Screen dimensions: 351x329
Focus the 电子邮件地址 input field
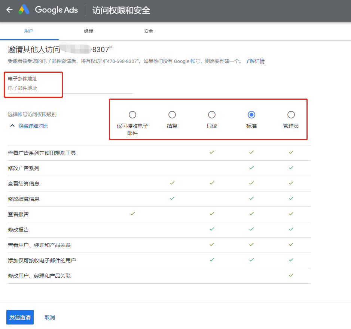(70, 88)
